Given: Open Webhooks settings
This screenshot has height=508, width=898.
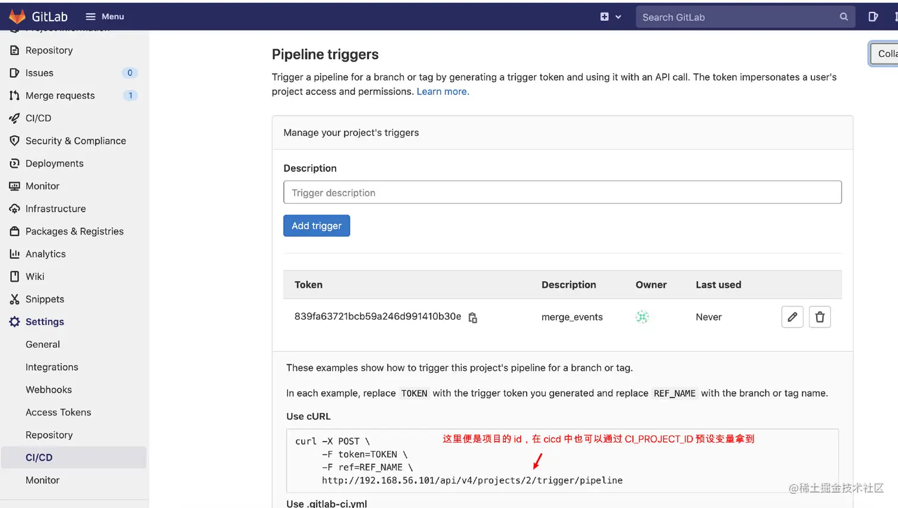Looking at the screenshot, I should (x=49, y=390).
